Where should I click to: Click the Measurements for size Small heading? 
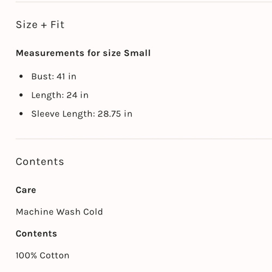point(83,53)
